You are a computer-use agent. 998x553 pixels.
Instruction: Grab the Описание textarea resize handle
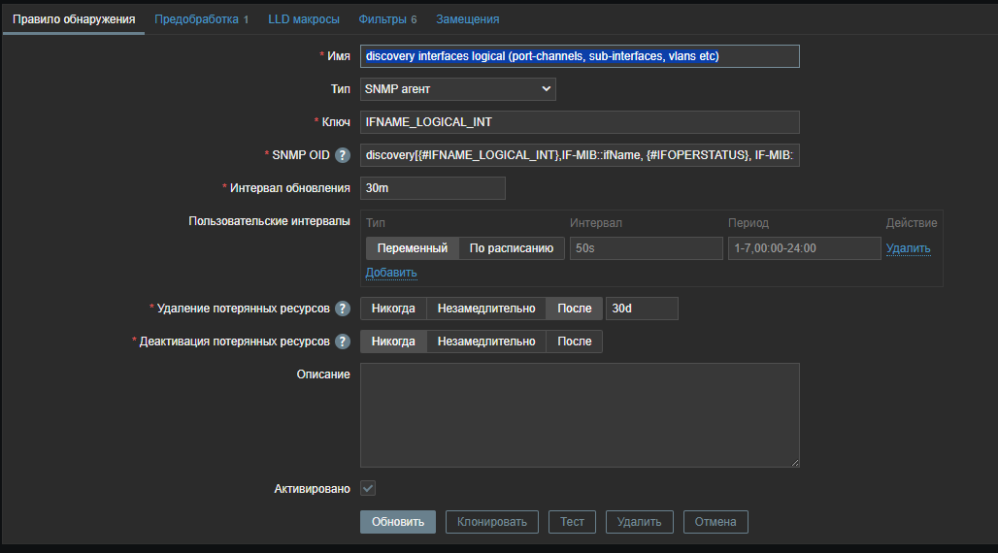click(795, 463)
